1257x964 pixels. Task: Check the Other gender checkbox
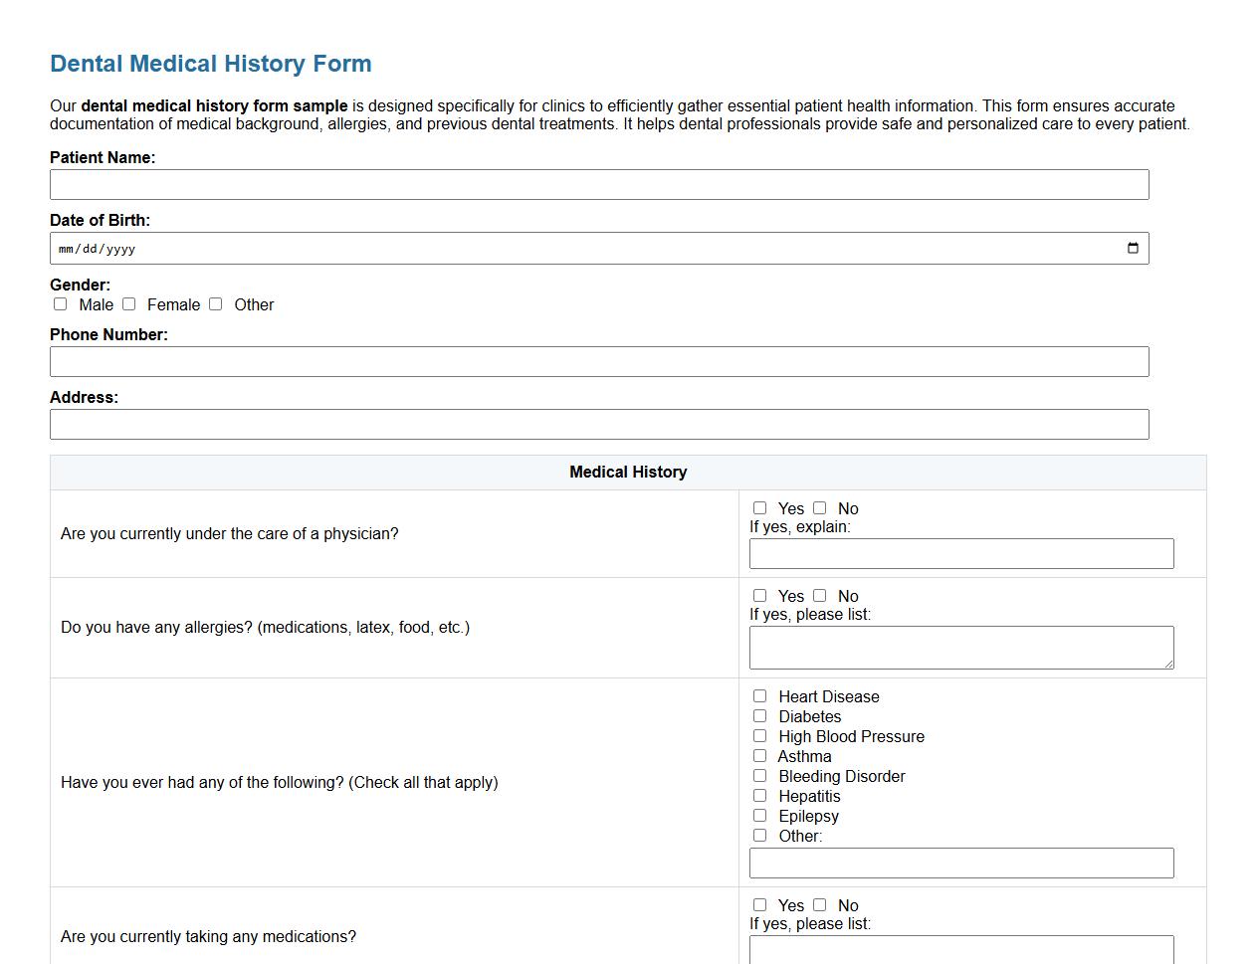click(216, 303)
